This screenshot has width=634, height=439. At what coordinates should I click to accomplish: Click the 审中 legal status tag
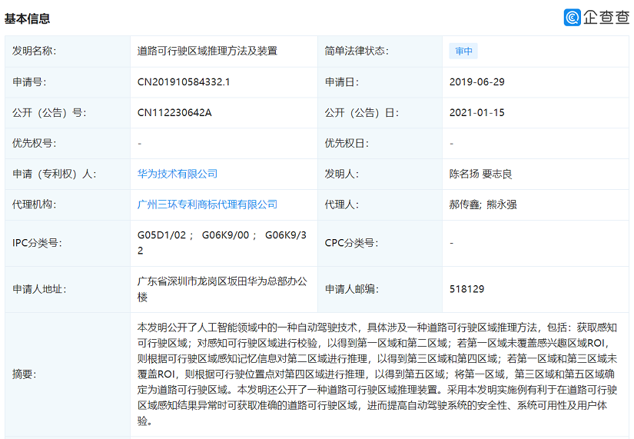click(463, 51)
